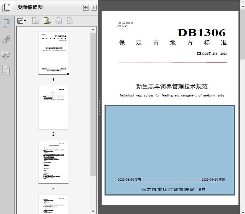Image resolution: width=245 pixels, height=214 pixels.
Task: Open the document content panel icon
Action: (6, 70)
